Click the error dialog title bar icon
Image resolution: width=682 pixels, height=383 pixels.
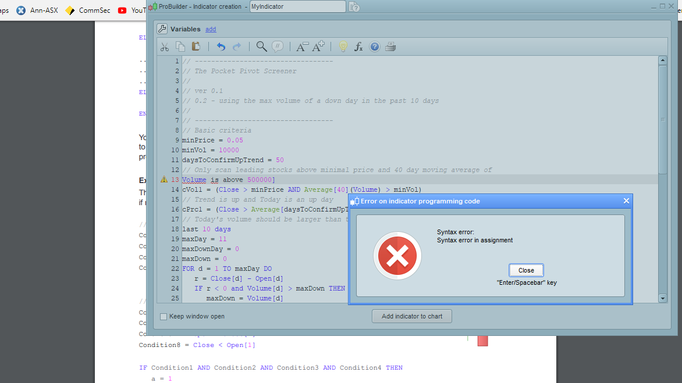(354, 201)
